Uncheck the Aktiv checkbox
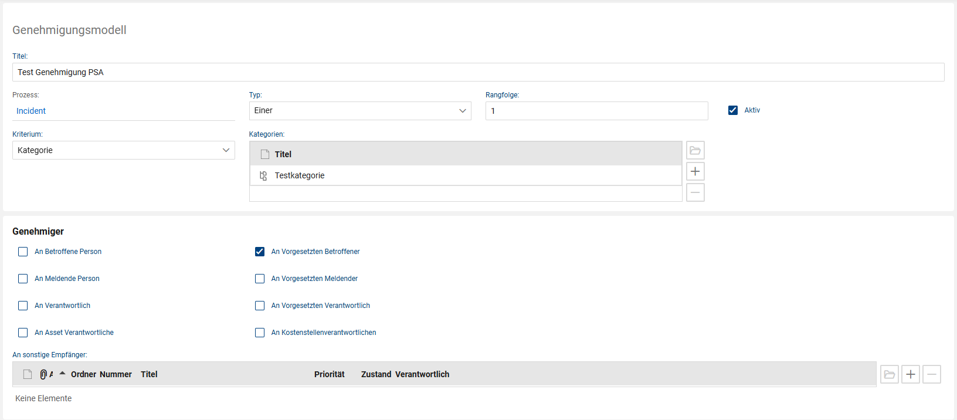 click(733, 110)
